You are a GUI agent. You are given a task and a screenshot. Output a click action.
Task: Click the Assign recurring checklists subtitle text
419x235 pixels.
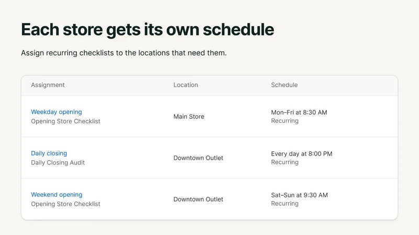(124, 53)
